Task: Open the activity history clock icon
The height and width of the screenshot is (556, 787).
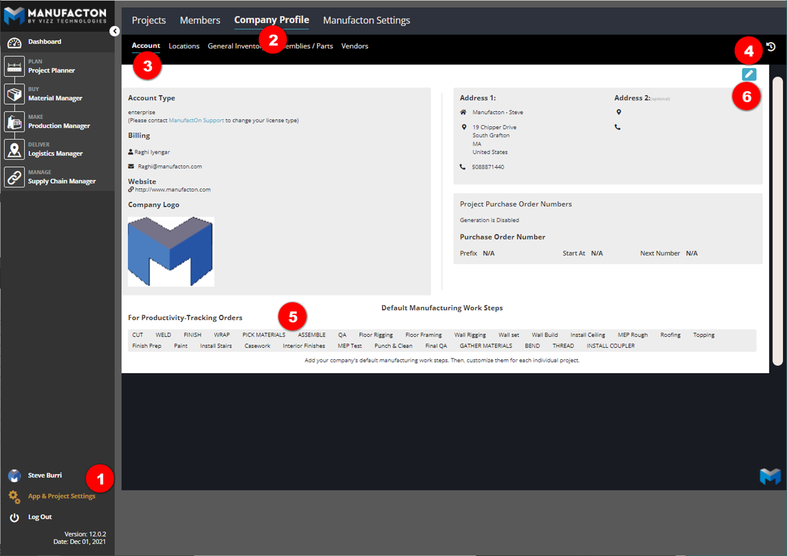Action: click(771, 47)
